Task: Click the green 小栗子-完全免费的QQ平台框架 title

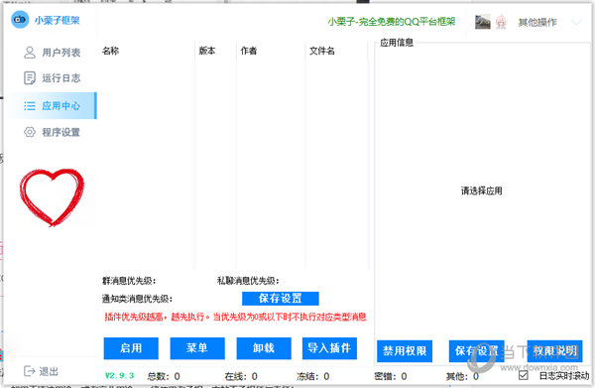Action: [x=392, y=22]
